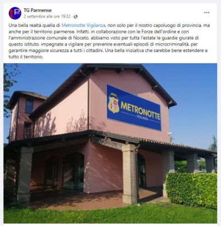Click the word VIGILANZA on the sign
Viewport: 221px width, 226px height.
[x=143, y=118]
